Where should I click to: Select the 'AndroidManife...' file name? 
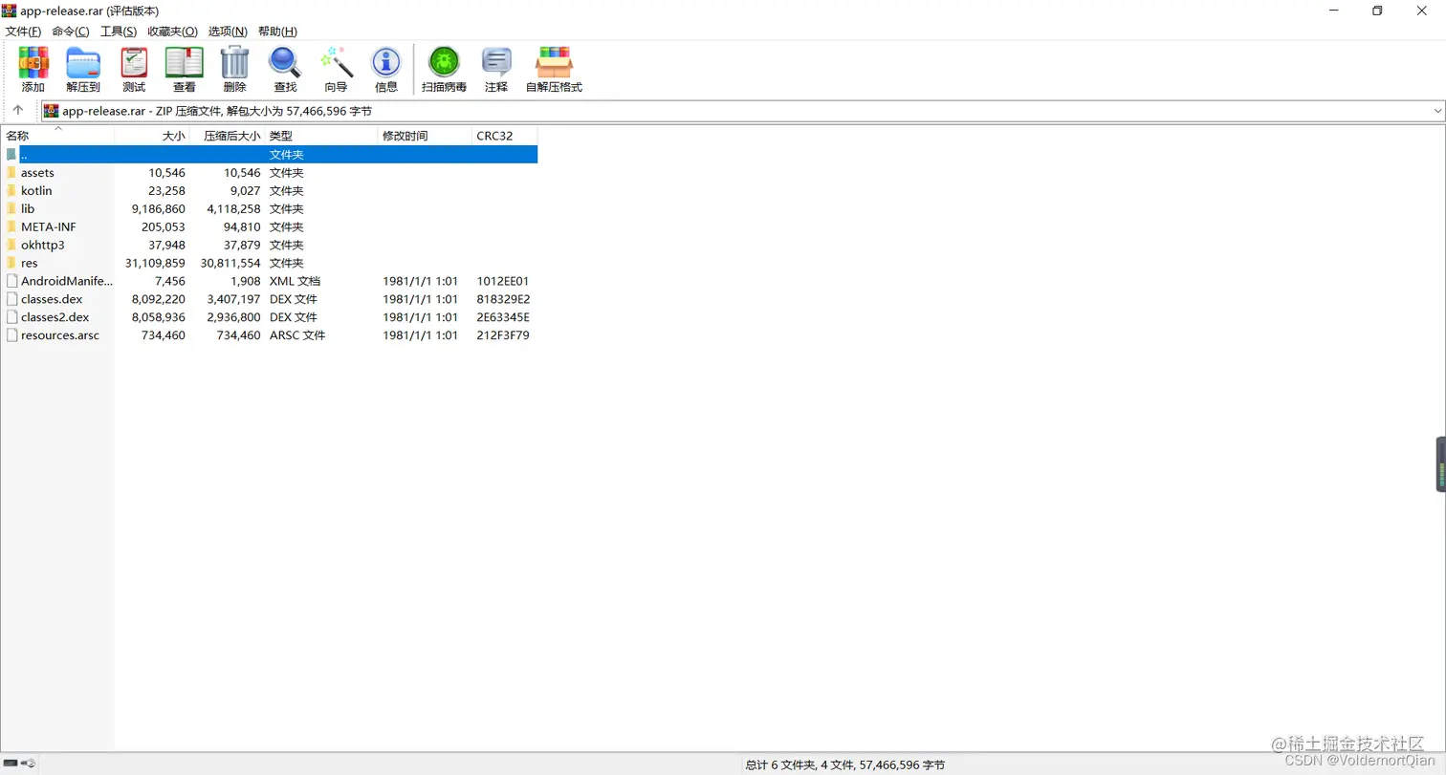[x=67, y=281]
